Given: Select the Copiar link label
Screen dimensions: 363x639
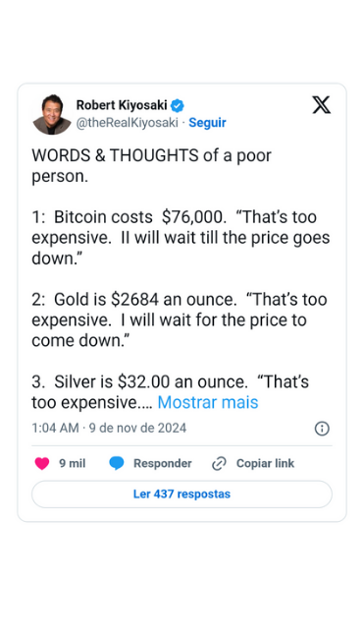Looking at the screenshot, I should coord(265,463).
